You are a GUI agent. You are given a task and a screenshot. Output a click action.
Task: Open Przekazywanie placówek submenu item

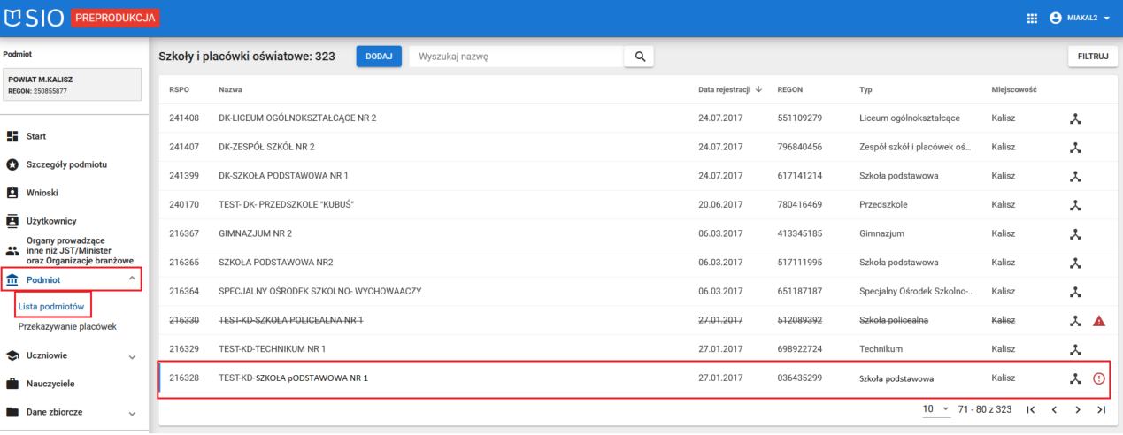[x=67, y=326]
